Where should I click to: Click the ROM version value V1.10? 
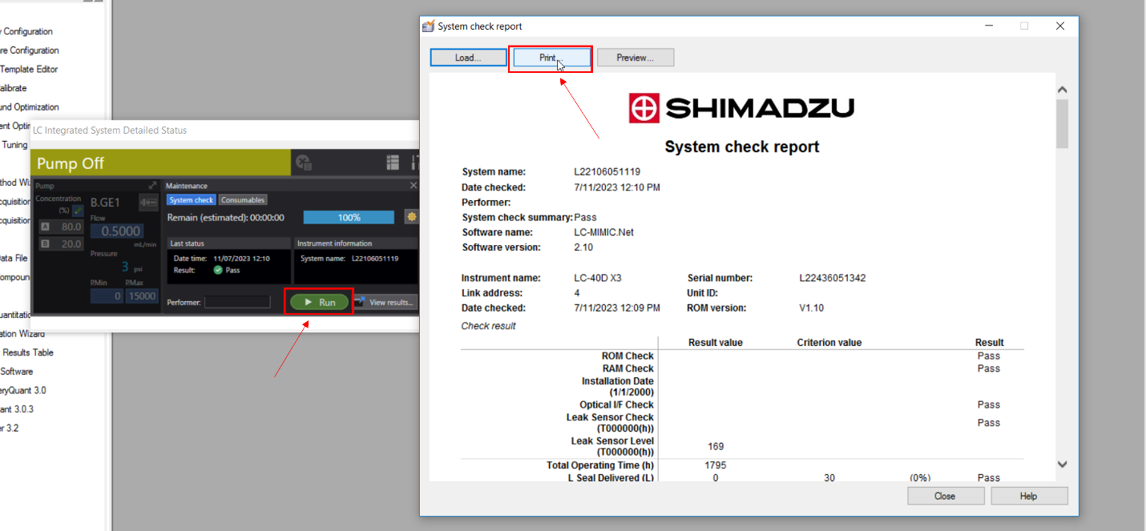click(811, 308)
